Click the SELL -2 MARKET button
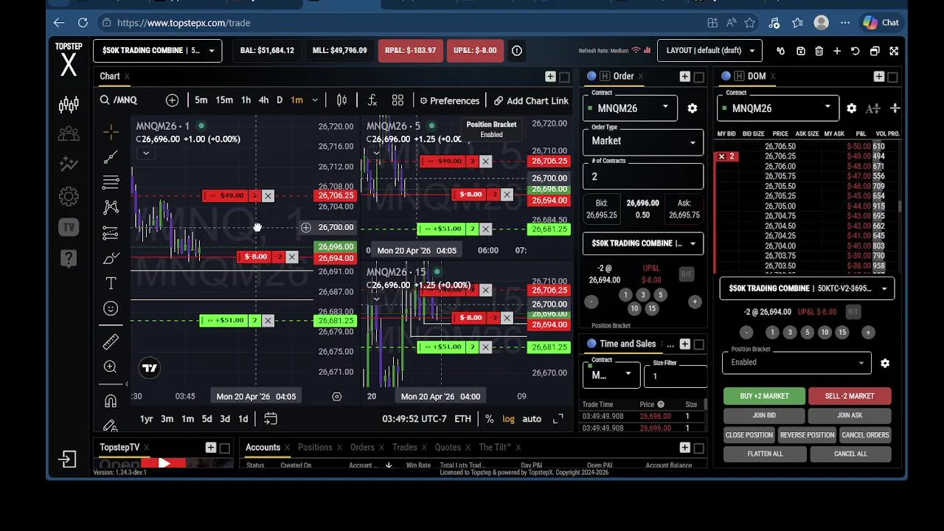The height and width of the screenshot is (531, 944). click(850, 396)
